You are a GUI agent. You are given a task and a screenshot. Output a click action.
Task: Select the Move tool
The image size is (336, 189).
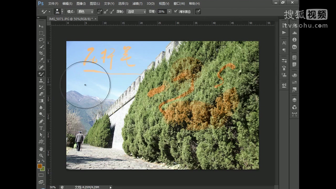click(41, 26)
